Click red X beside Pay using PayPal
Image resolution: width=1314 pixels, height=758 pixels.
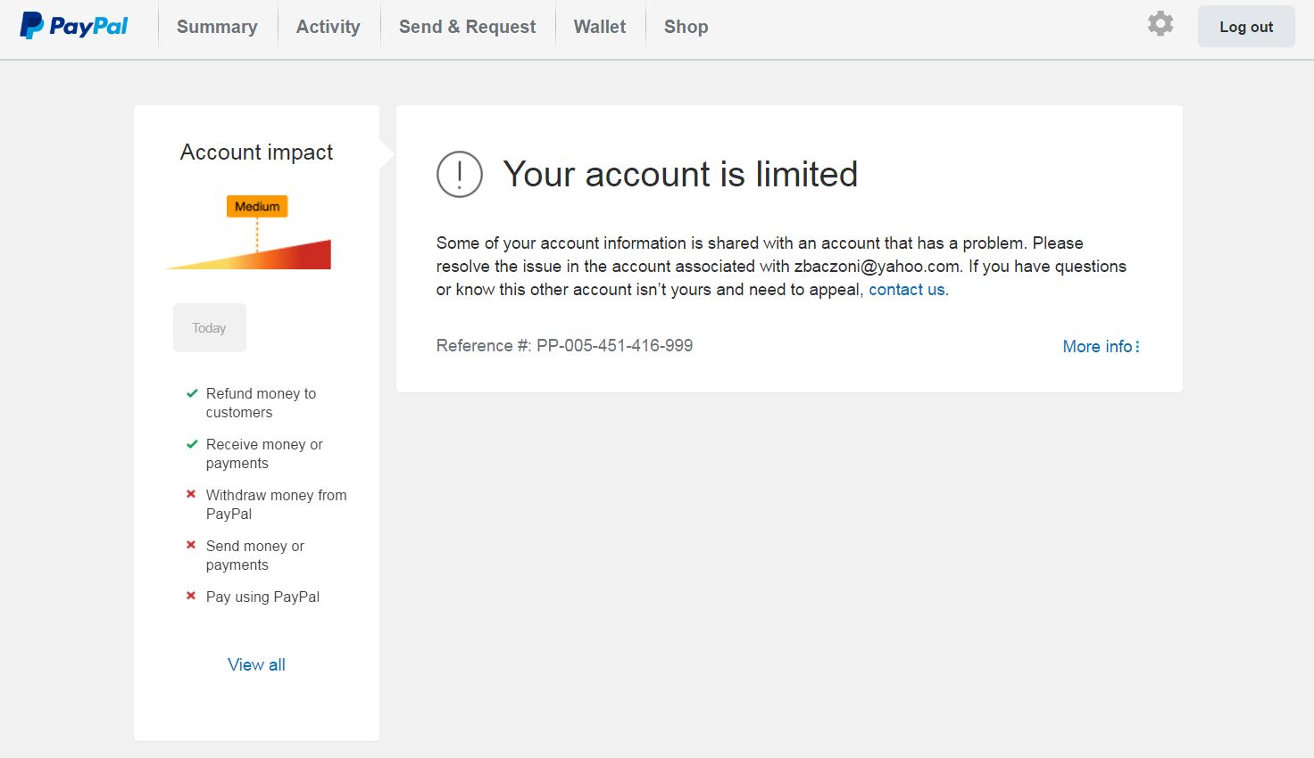pos(191,596)
